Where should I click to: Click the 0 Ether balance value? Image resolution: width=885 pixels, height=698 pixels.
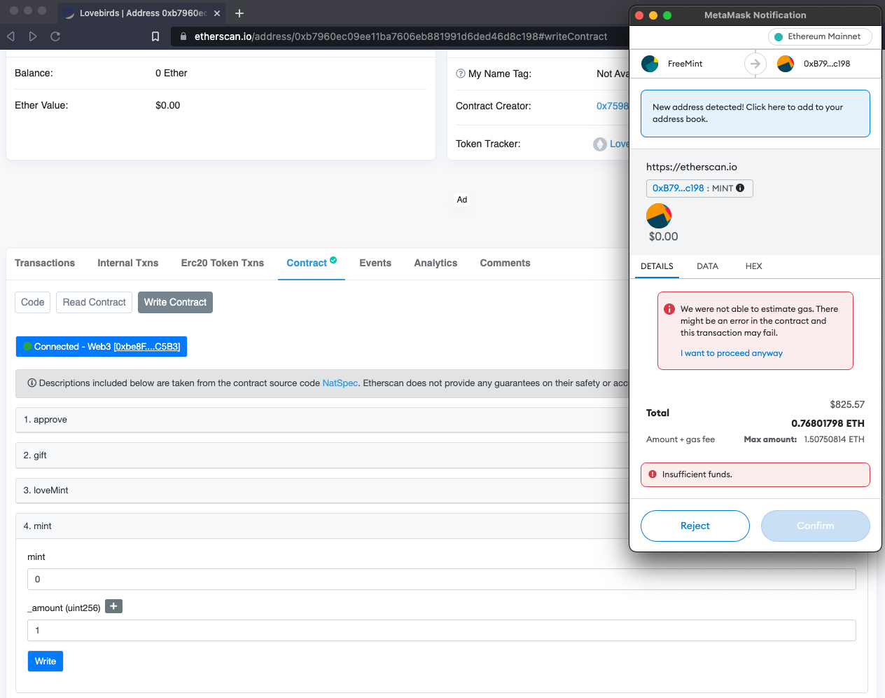click(x=172, y=73)
